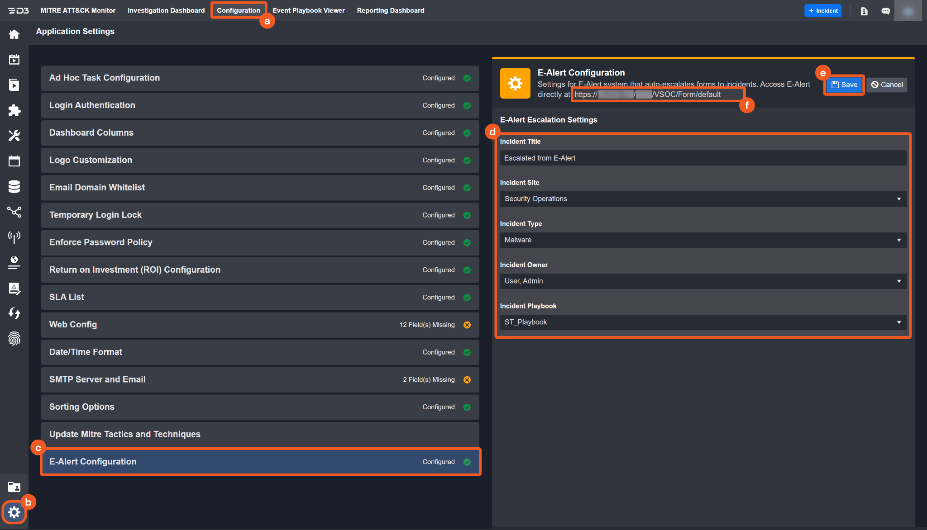Open the chat bubble icon in header
Screen dimensions: 927x530
(885, 11)
